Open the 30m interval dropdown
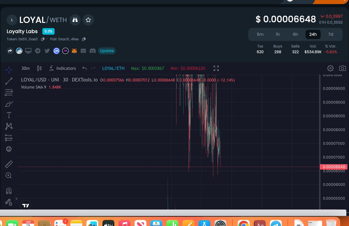Image resolution: width=349 pixels, height=226 pixels. pos(26,68)
